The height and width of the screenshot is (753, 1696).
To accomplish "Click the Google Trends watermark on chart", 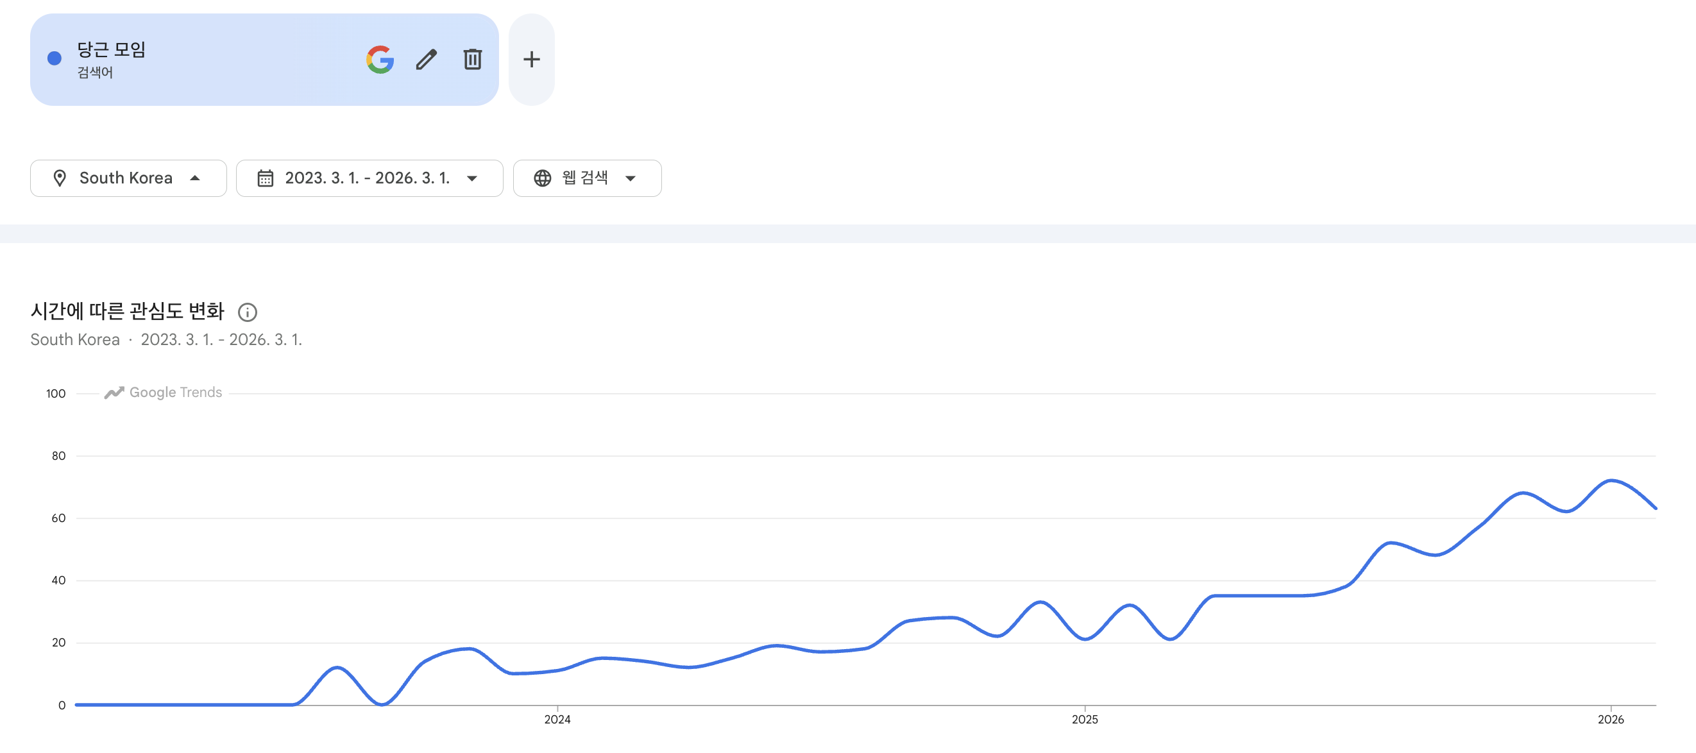I will tap(164, 393).
